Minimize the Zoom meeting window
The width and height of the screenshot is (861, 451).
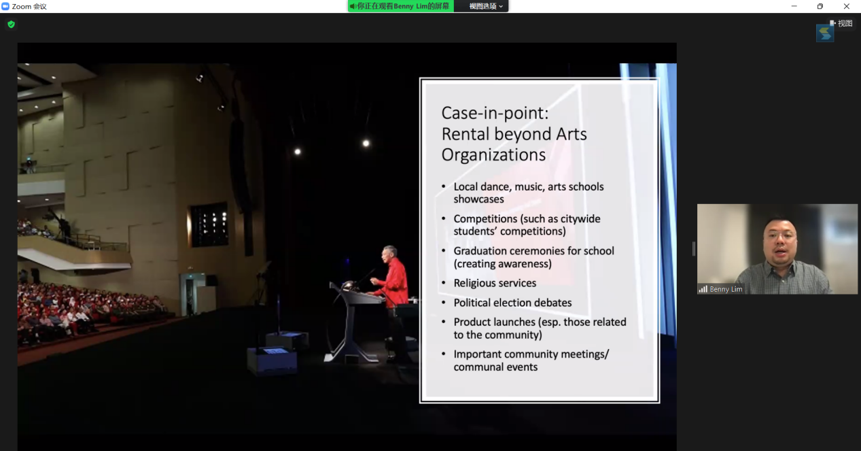point(794,6)
